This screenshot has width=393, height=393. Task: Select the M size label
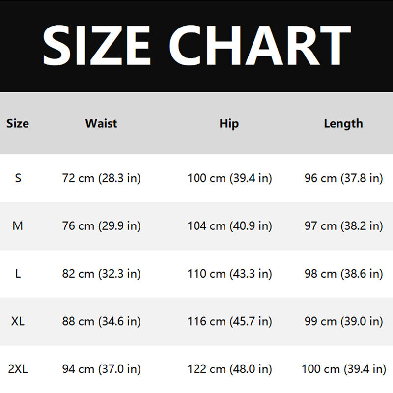click(x=18, y=226)
